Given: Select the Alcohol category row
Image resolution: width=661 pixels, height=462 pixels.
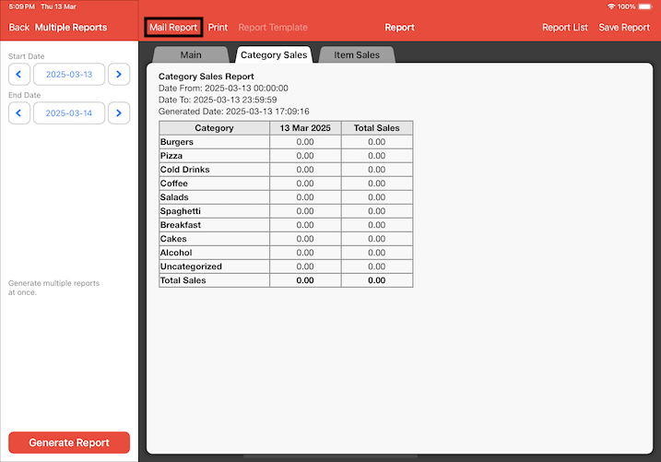Looking at the screenshot, I should click(x=286, y=253).
